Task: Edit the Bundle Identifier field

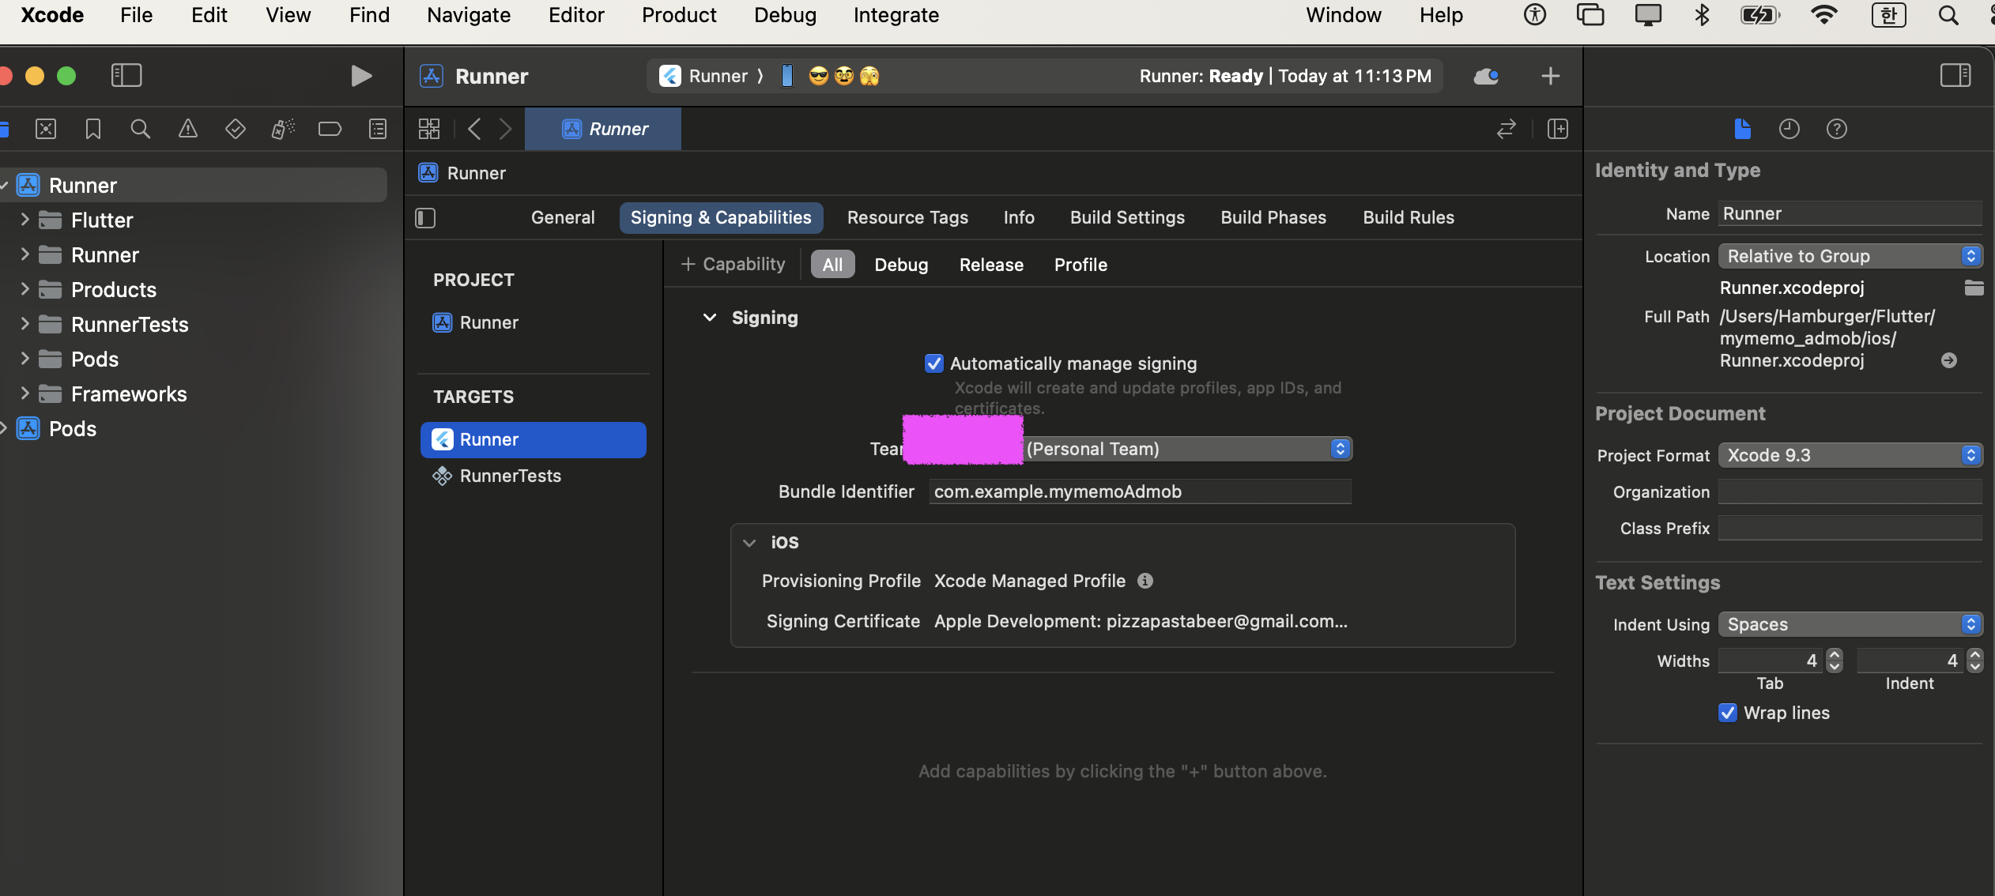Action: coord(1141,491)
